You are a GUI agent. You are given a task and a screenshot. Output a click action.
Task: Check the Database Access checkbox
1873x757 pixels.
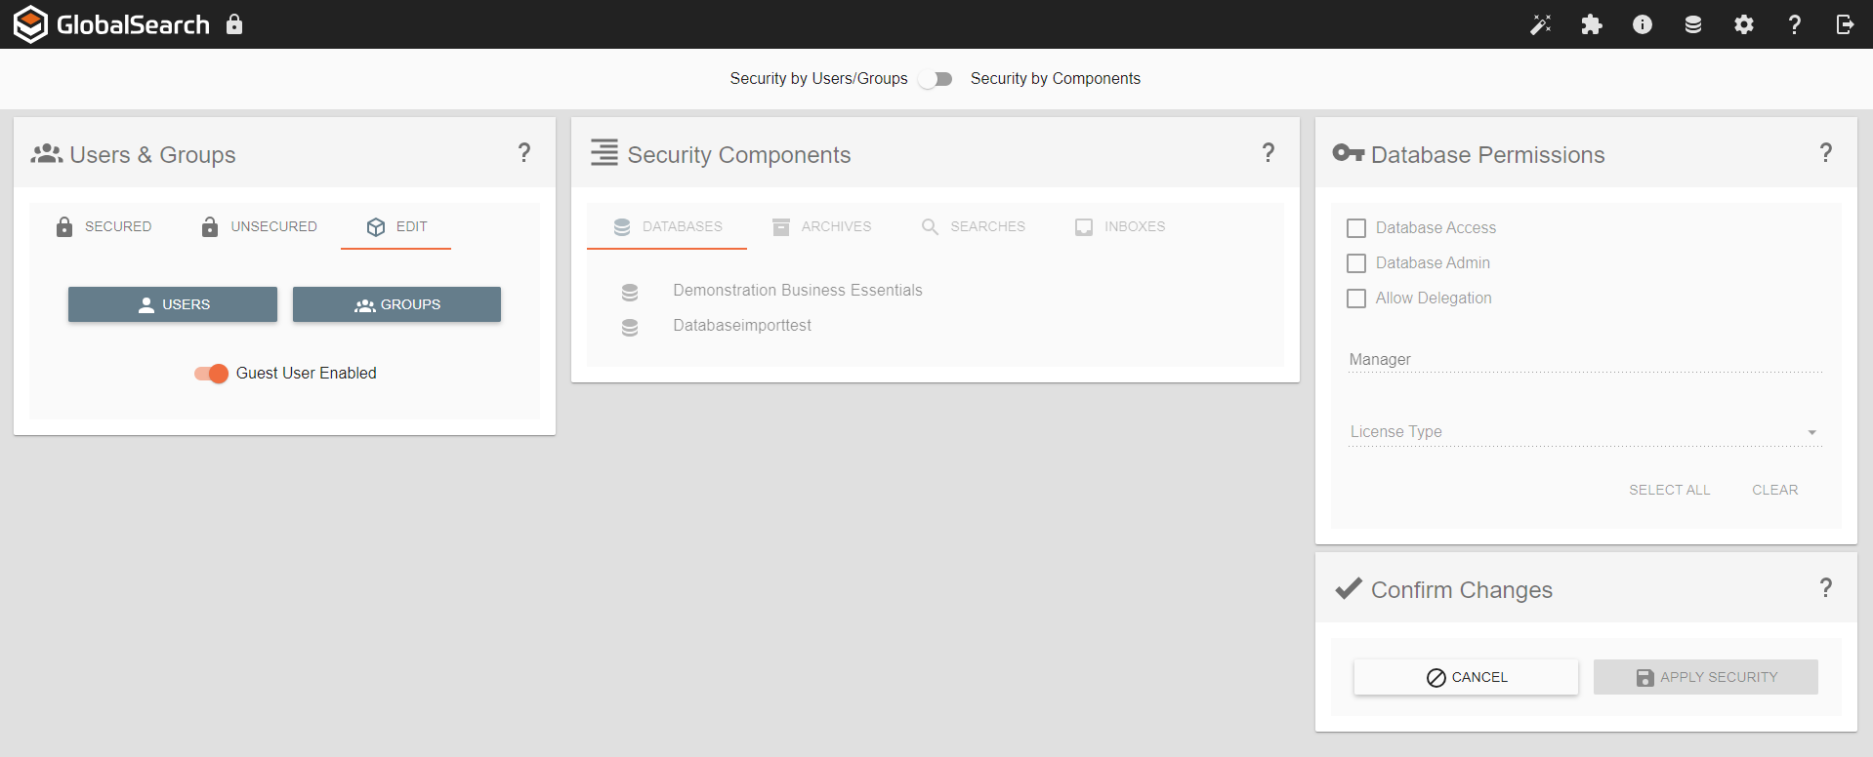coord(1355,227)
